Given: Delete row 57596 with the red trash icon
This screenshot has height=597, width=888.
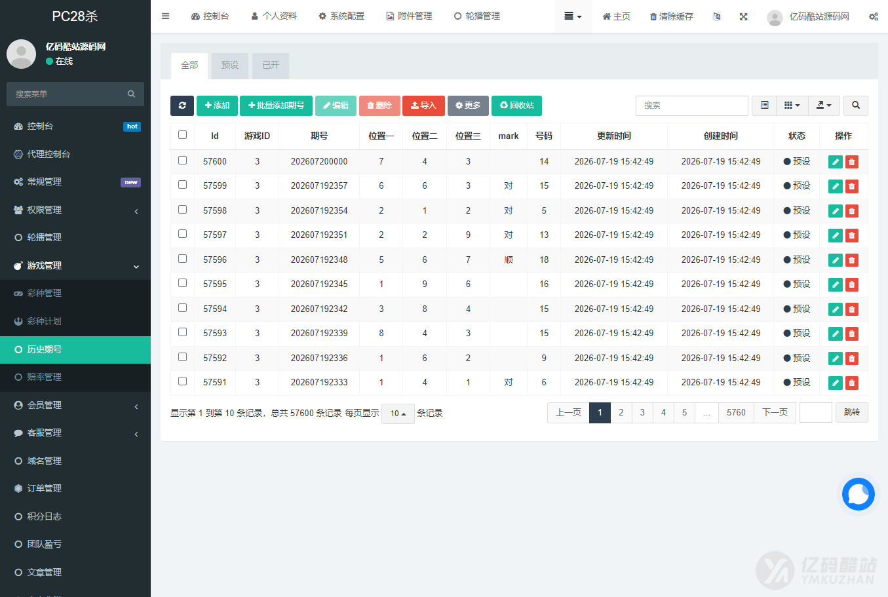Looking at the screenshot, I should point(852,260).
